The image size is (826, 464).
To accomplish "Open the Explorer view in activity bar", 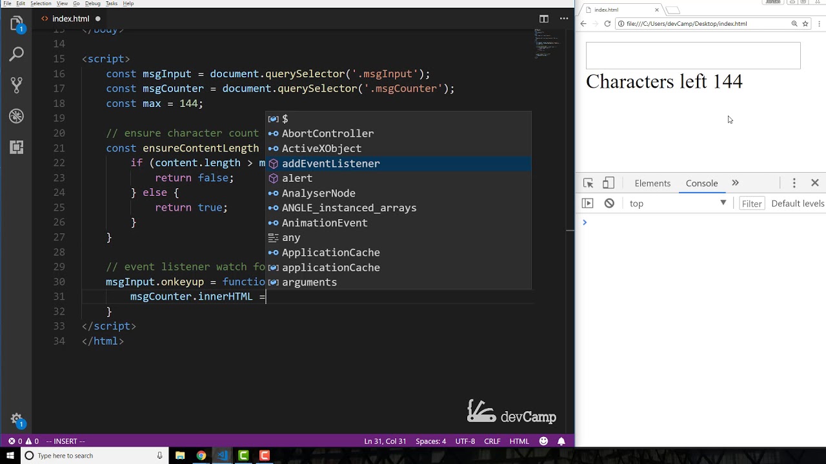I will [17, 24].
